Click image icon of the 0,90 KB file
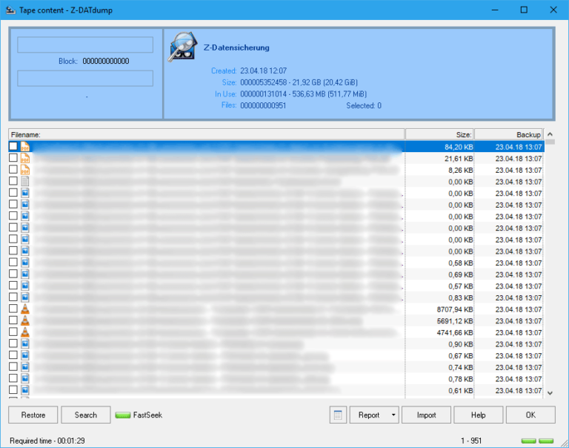This screenshot has width=569, height=448. point(25,344)
